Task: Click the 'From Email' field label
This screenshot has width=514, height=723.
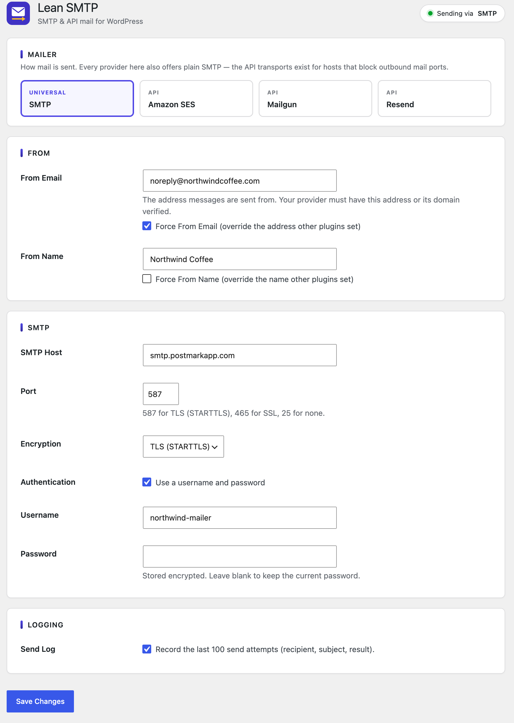Action: pos(41,178)
